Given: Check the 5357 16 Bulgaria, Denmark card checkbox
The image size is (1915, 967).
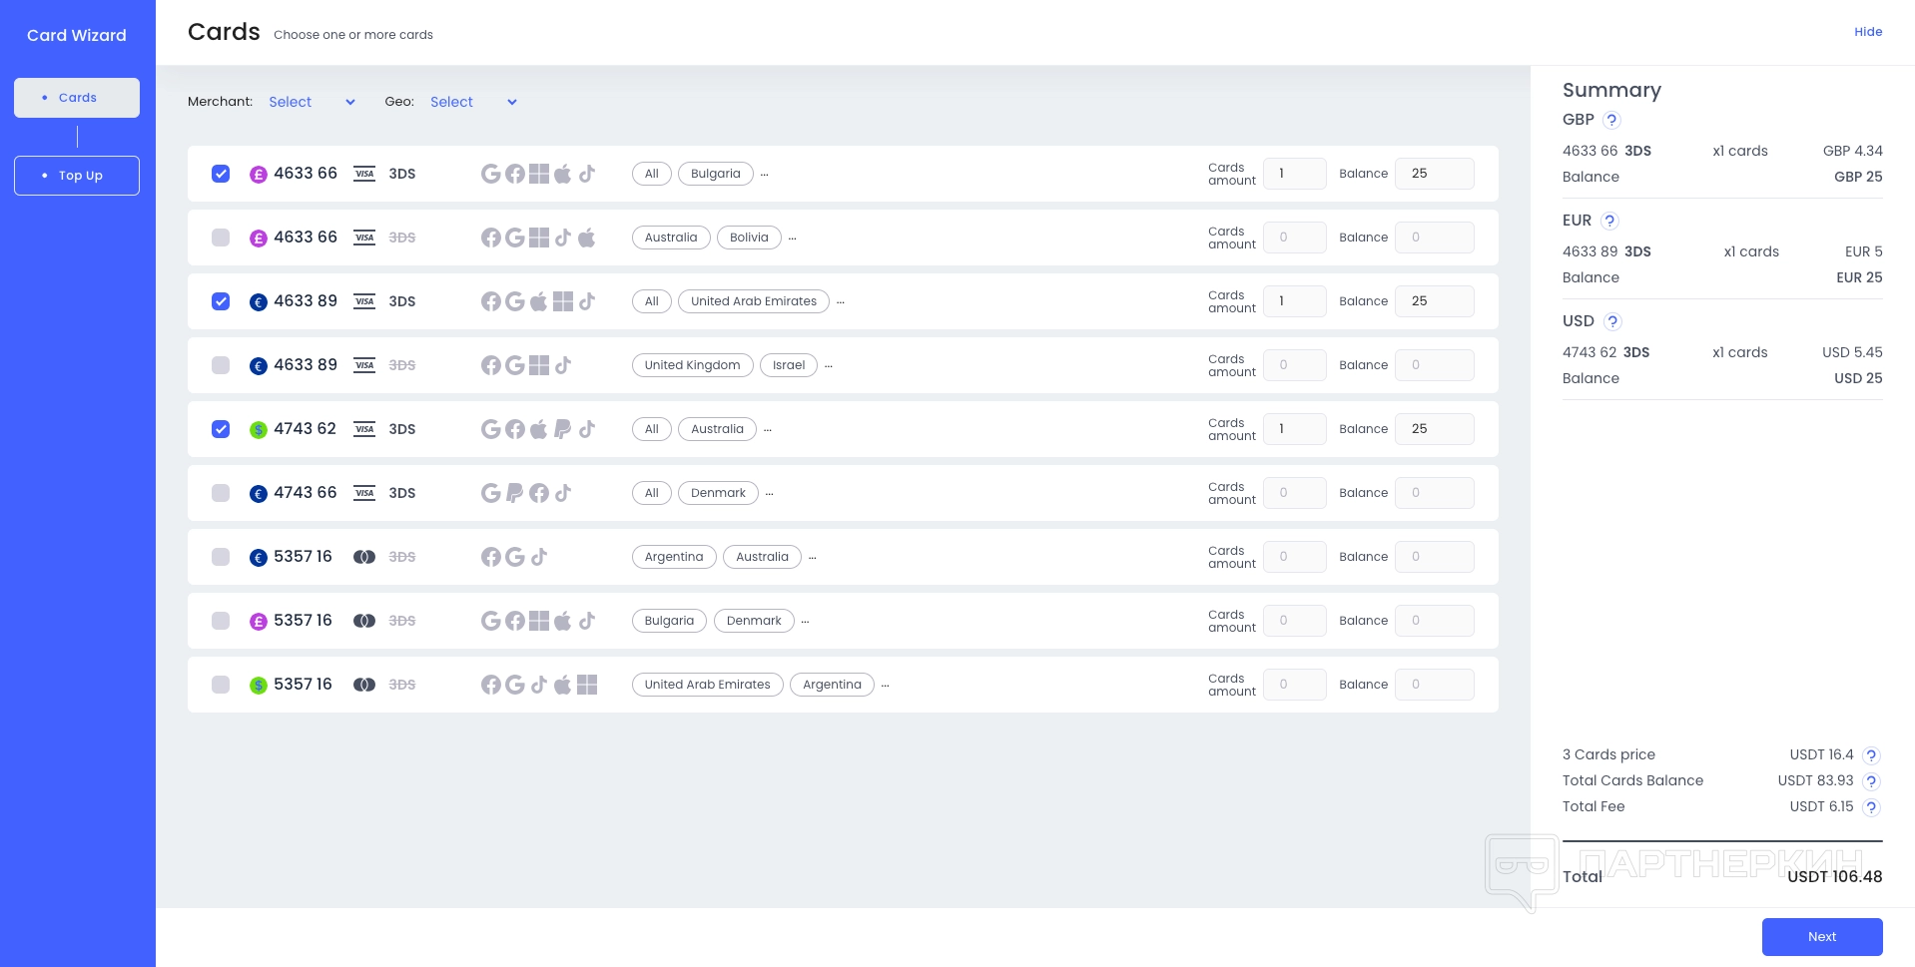Looking at the screenshot, I should pos(221,621).
